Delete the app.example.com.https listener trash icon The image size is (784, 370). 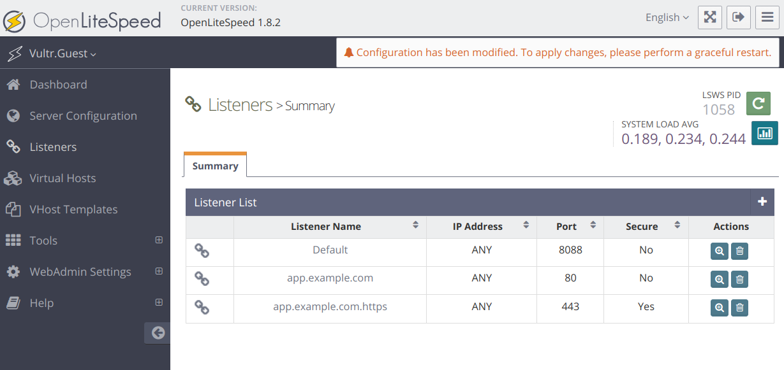coord(739,308)
